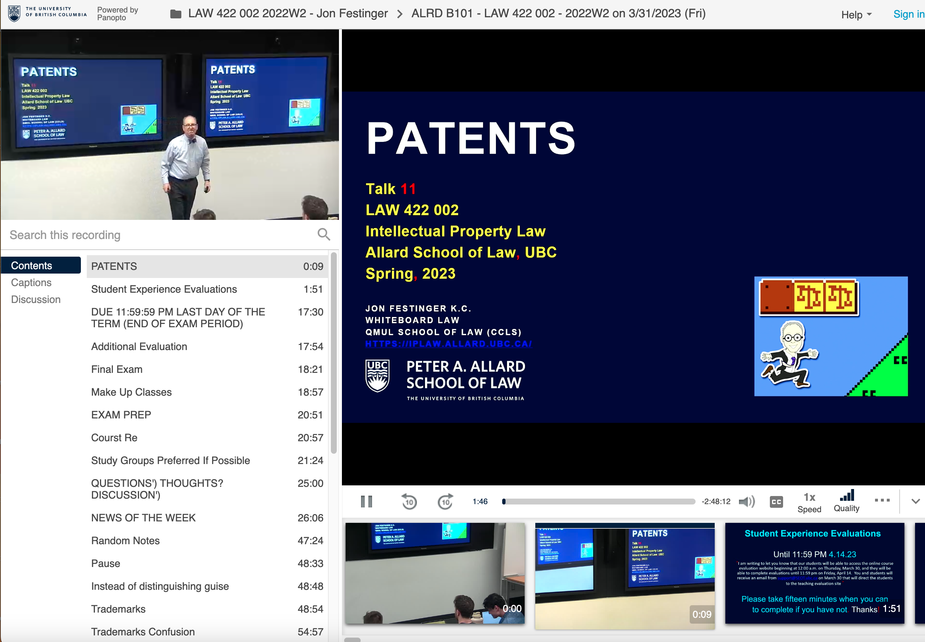Open the Quality settings
This screenshot has width=925, height=642.
tap(847, 501)
